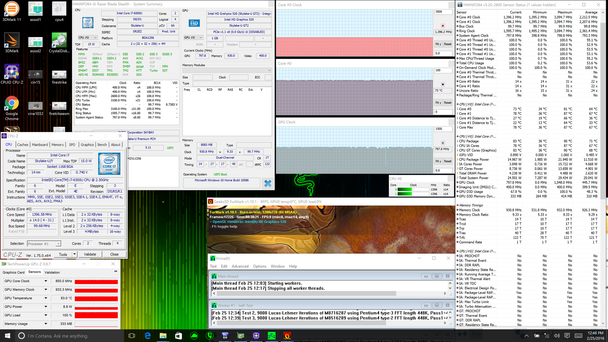Open the Advanced menu in Prime95
The height and width of the screenshot is (342, 608).
tap(240, 266)
